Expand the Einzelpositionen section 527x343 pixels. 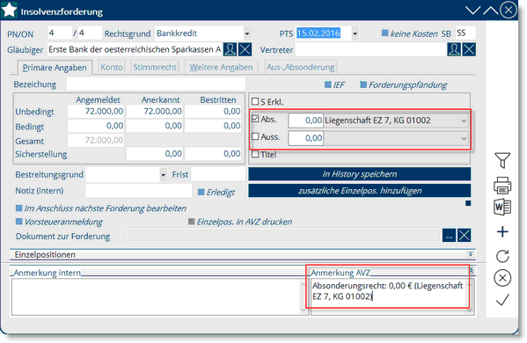(x=471, y=254)
